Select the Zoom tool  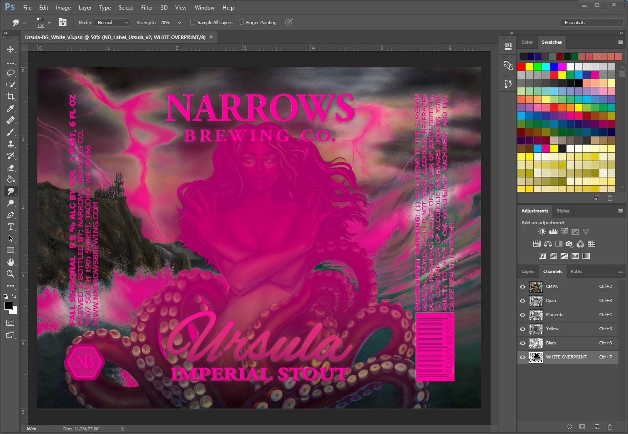pyautogui.click(x=10, y=274)
